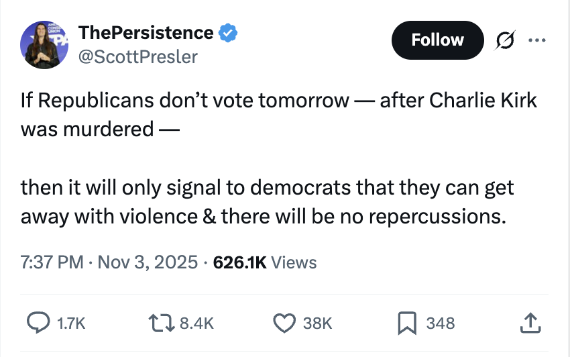570x357 pixels.
Task: Click the 626.1K Views count
Action: click(264, 262)
